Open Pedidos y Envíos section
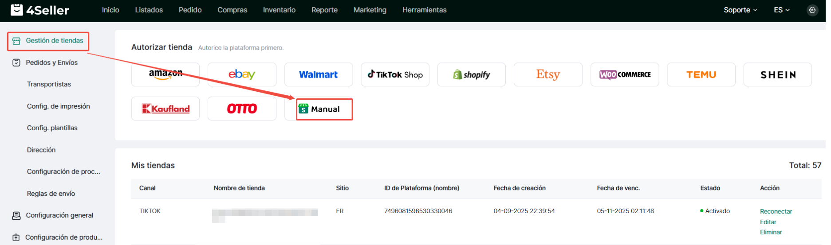This screenshot has height=245, width=831. pos(51,62)
